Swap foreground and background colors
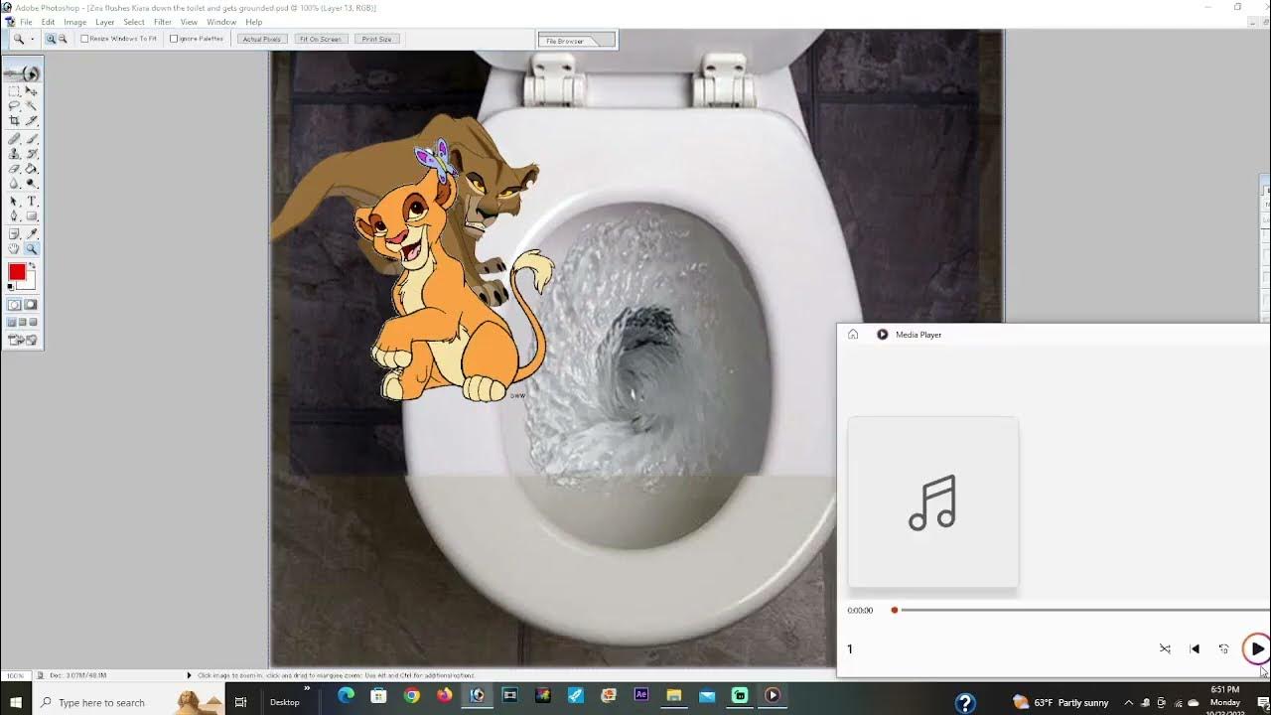The image size is (1271, 715). point(32,264)
